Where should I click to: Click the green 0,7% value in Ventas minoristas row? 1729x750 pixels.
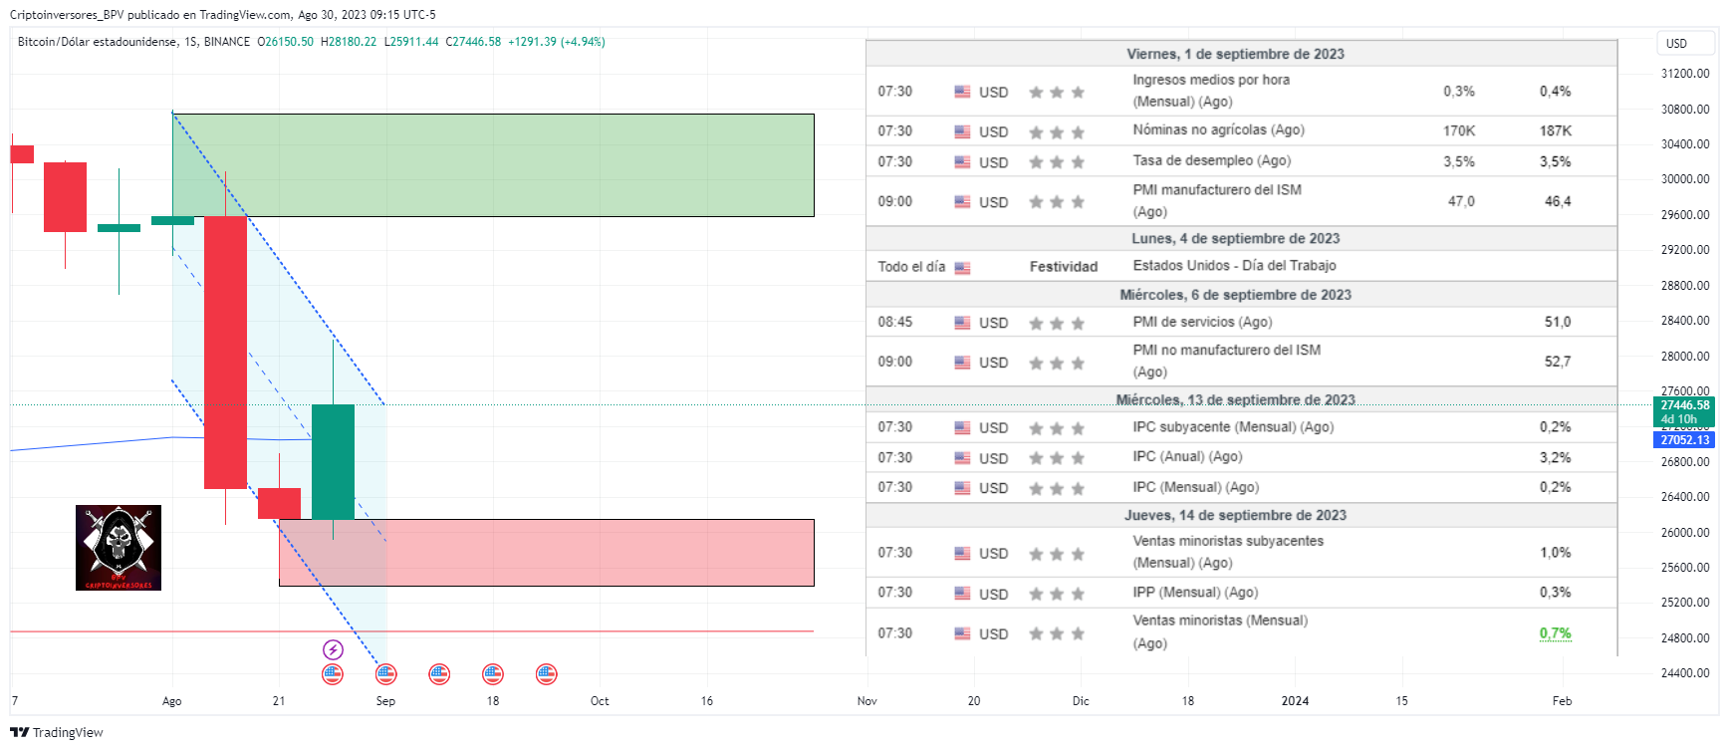[1555, 633]
